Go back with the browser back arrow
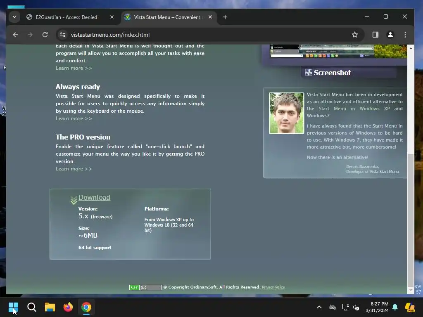The height and width of the screenshot is (317, 423). coord(15,35)
